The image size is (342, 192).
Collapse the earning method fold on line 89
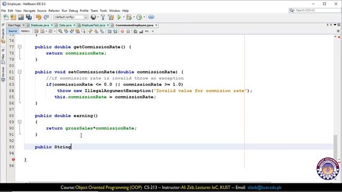(20, 122)
